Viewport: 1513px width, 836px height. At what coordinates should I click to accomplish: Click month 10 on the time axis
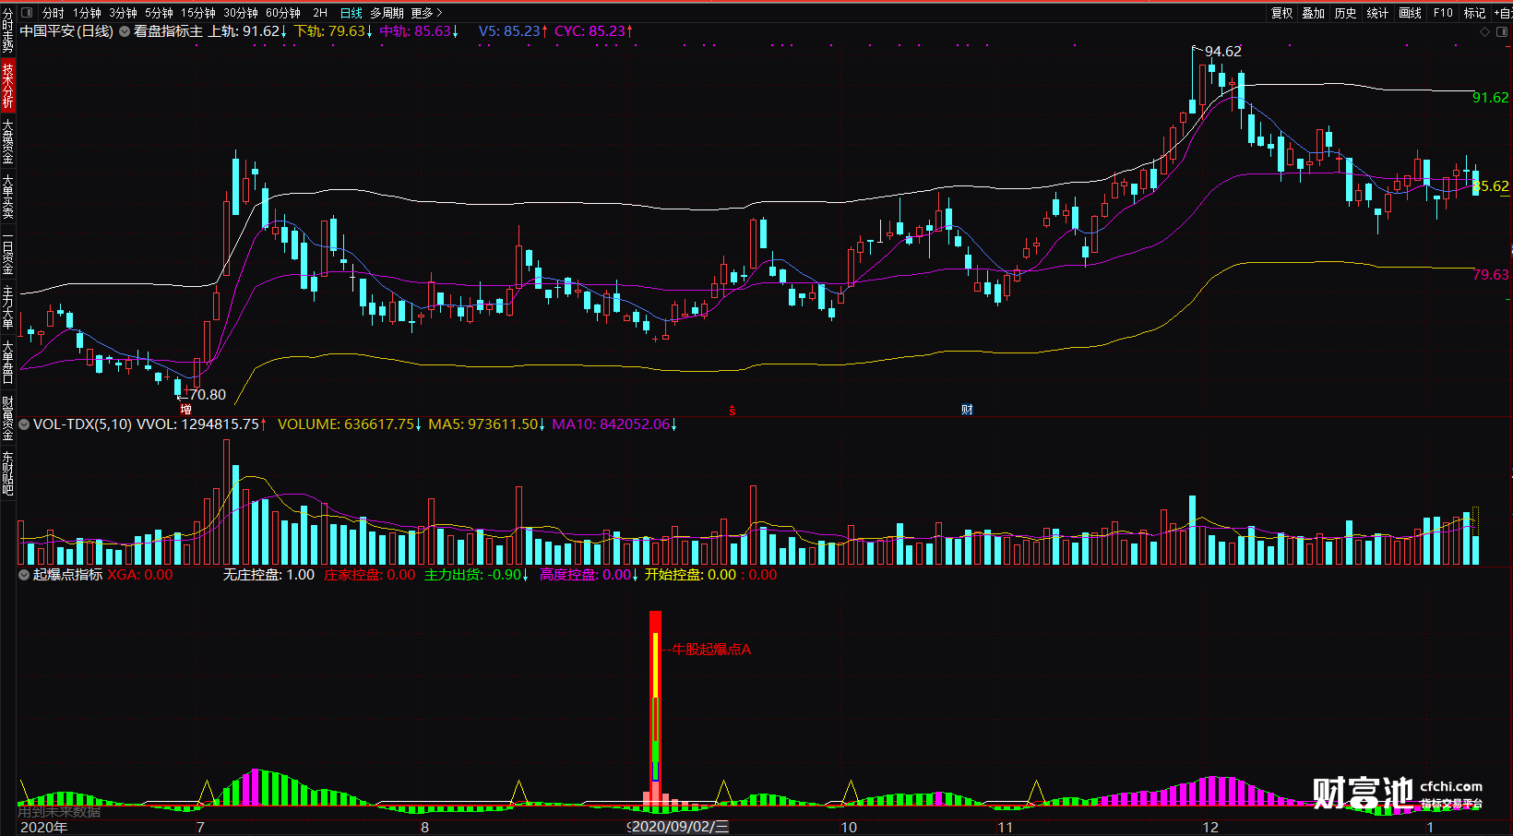point(849,827)
